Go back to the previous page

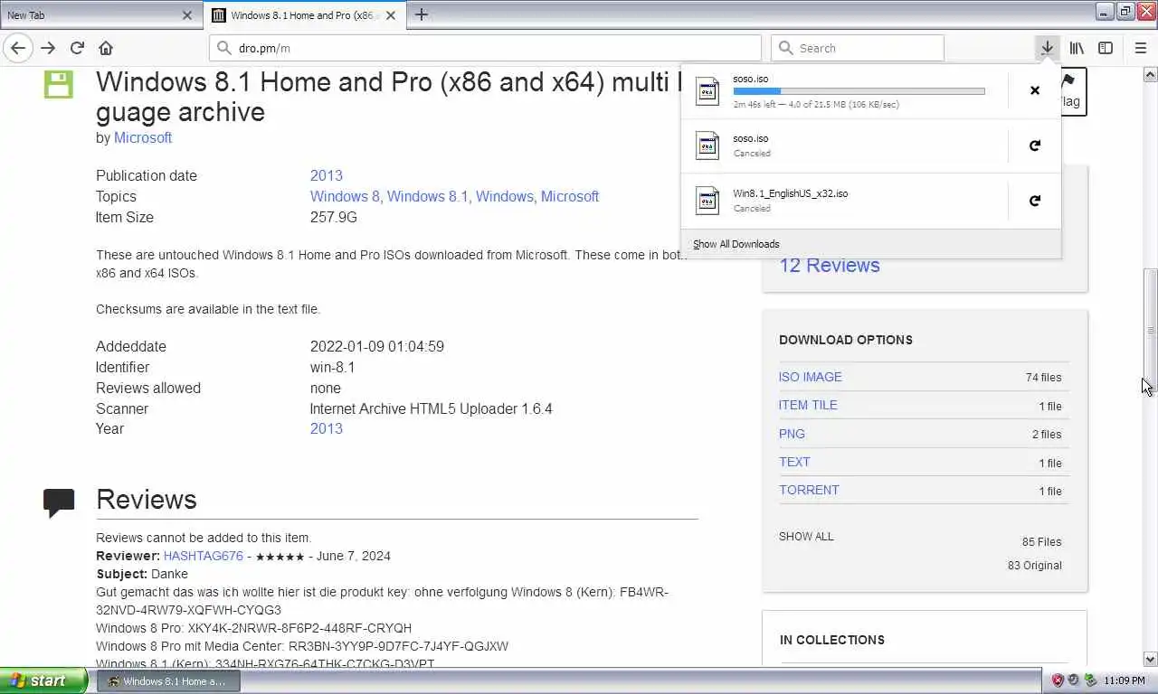tap(18, 48)
